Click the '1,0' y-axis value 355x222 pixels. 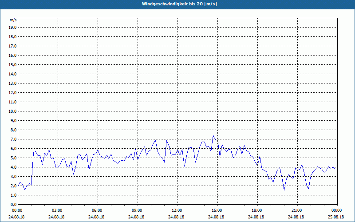point(13,195)
